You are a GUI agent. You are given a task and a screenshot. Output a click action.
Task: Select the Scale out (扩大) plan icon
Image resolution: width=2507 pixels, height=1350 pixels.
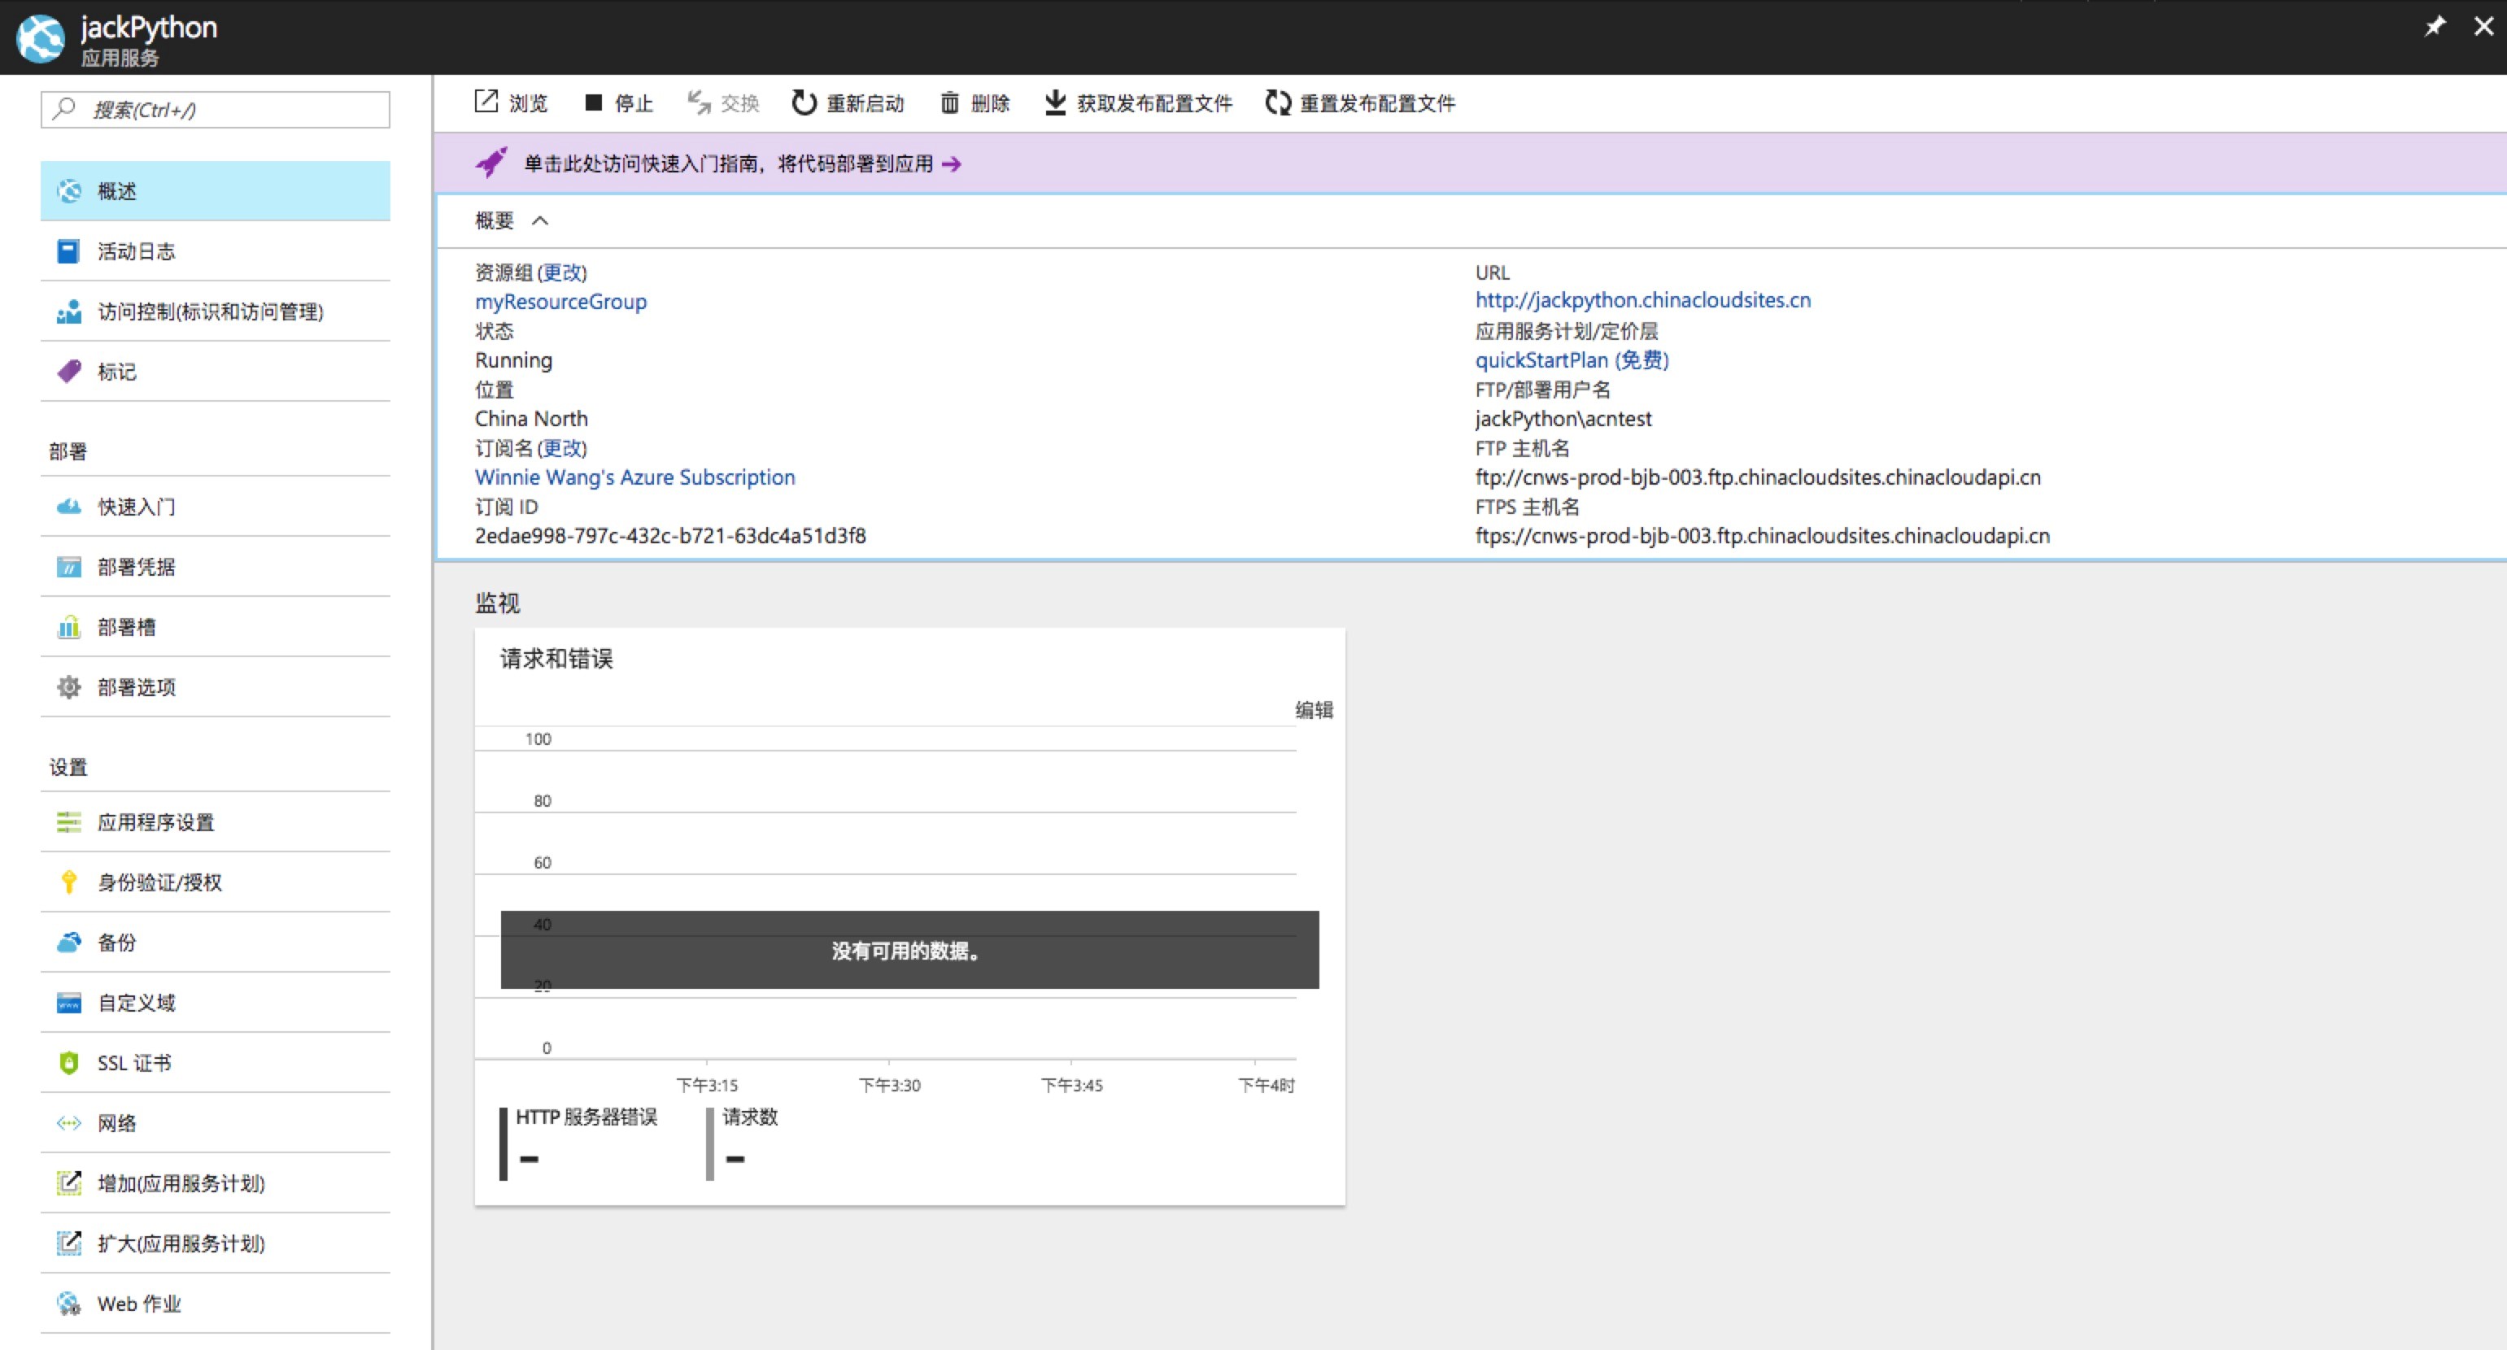coord(68,1243)
